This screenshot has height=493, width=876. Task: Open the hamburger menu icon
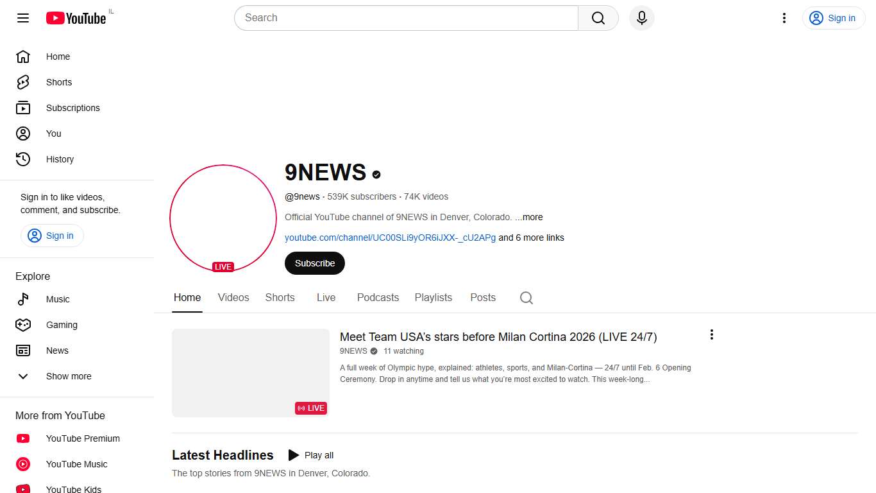(x=22, y=18)
